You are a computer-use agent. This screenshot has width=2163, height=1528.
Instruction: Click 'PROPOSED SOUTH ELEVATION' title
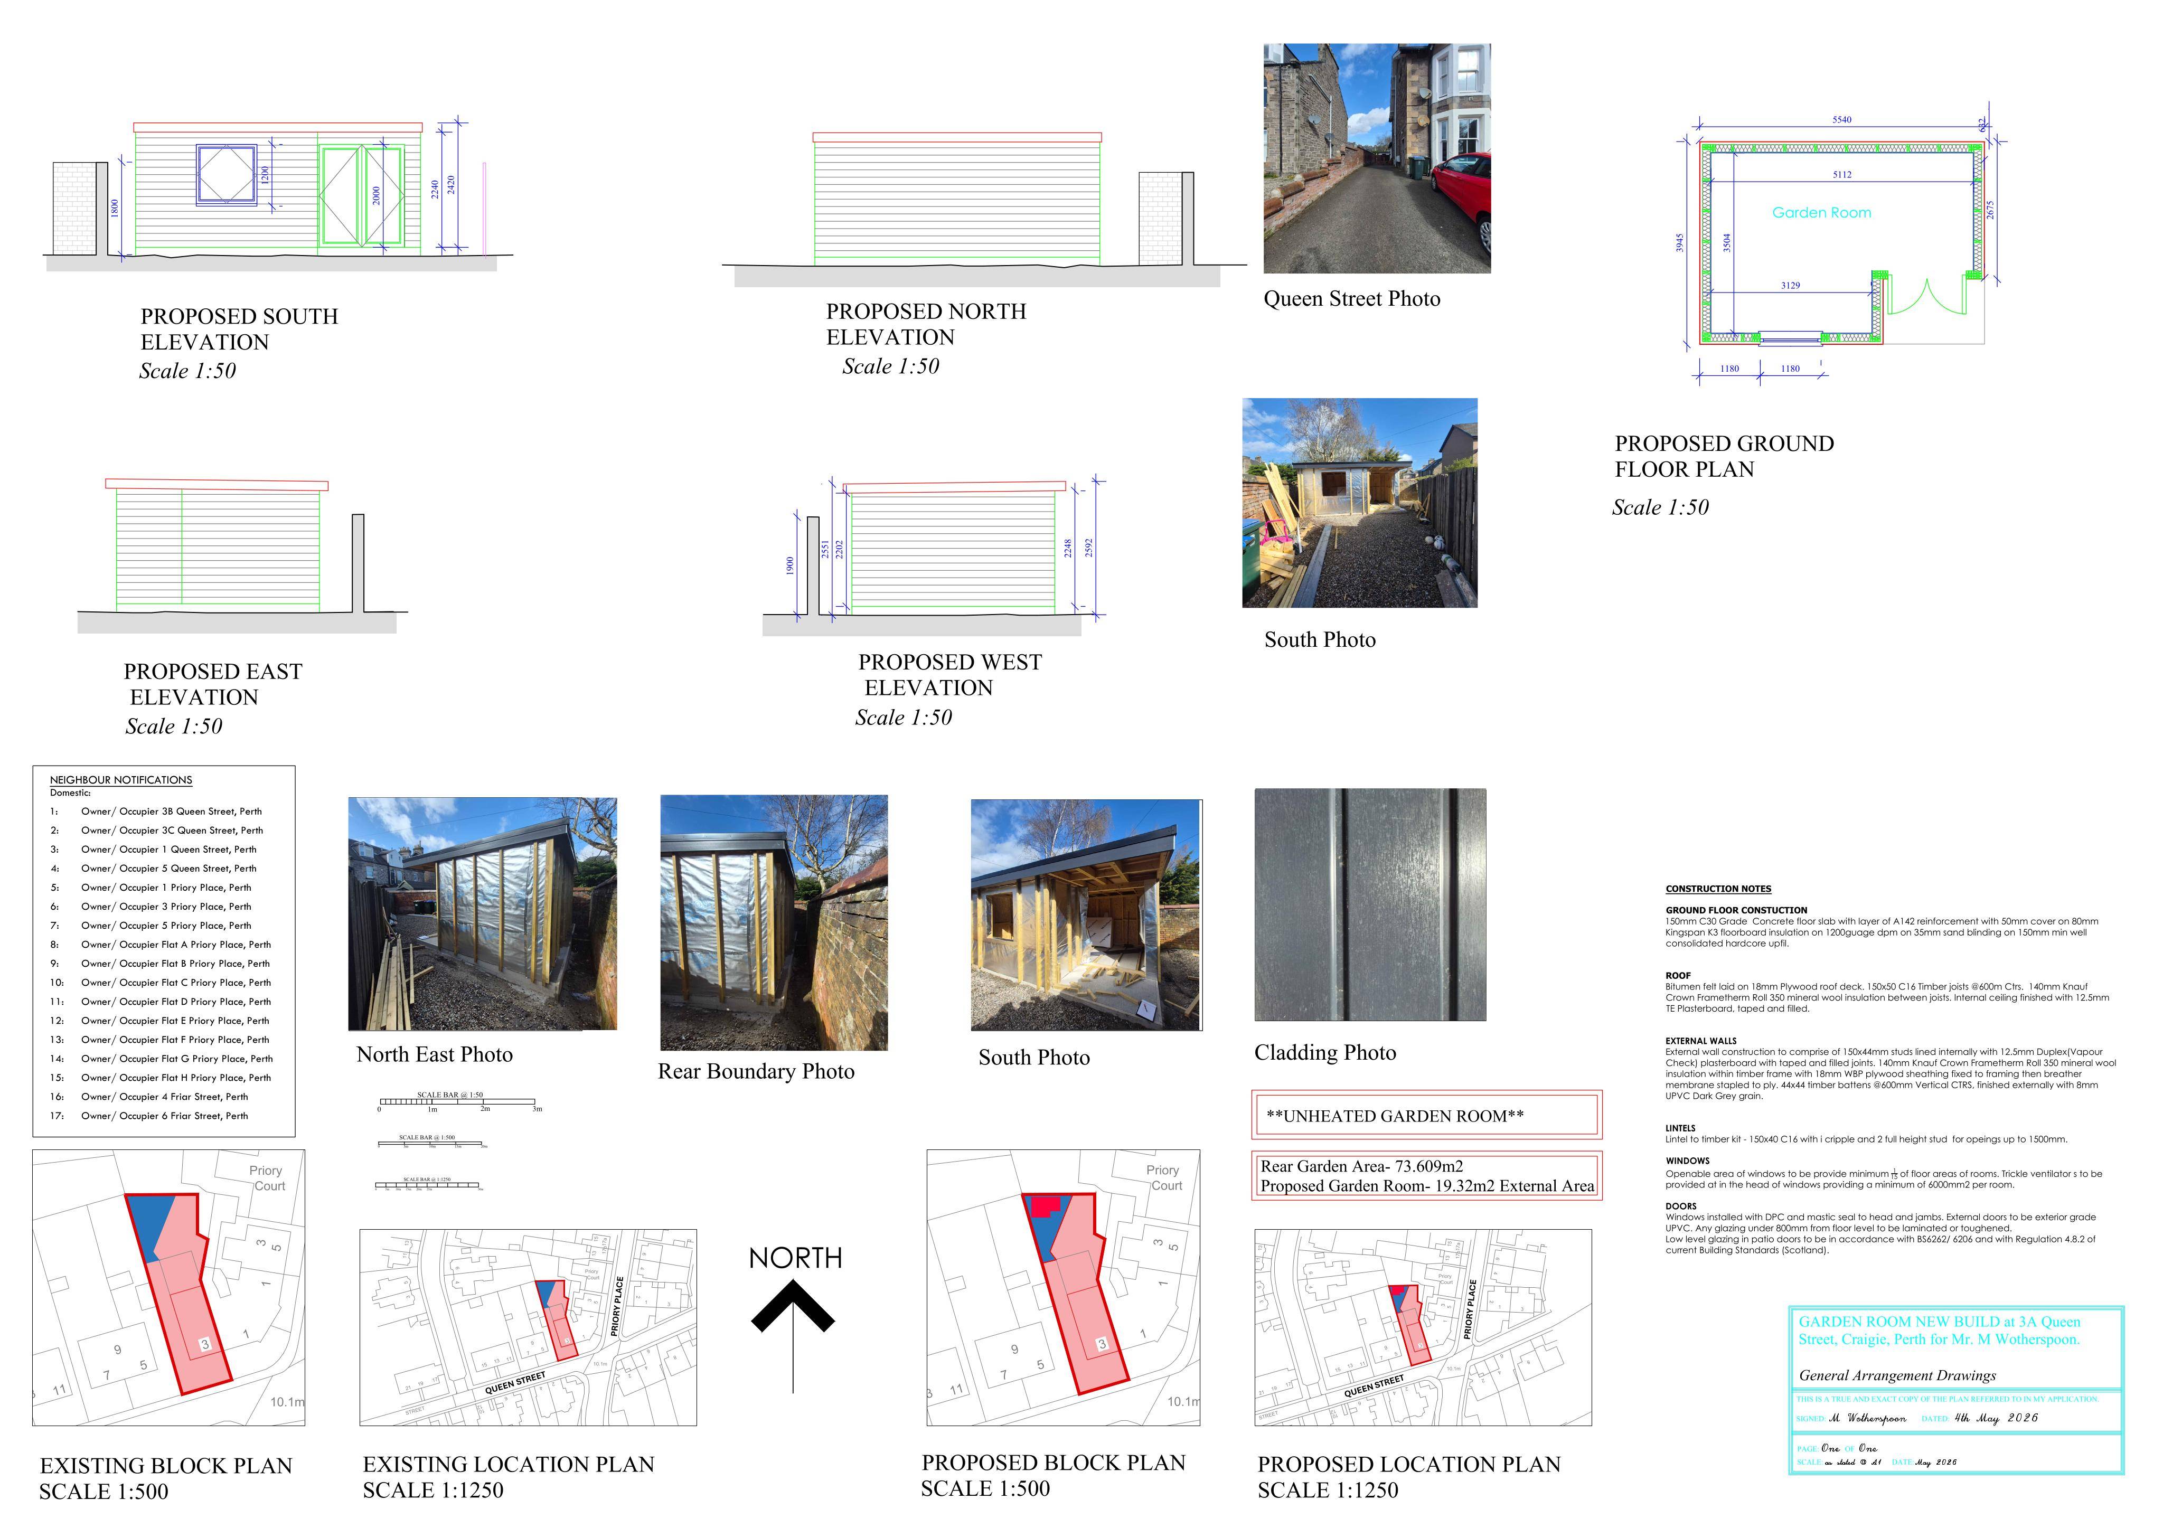(239, 329)
